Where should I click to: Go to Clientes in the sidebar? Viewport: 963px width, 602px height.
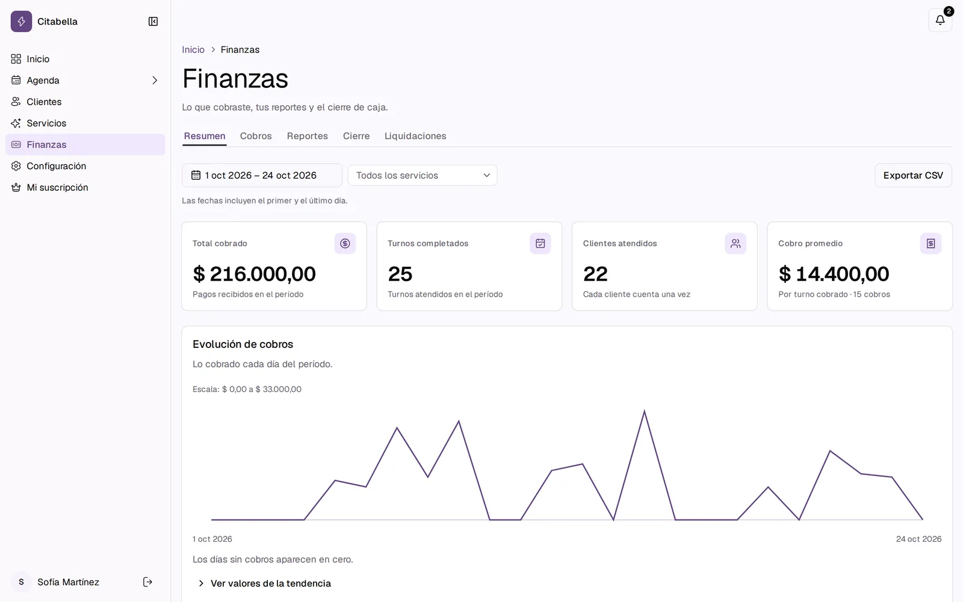coord(85,102)
